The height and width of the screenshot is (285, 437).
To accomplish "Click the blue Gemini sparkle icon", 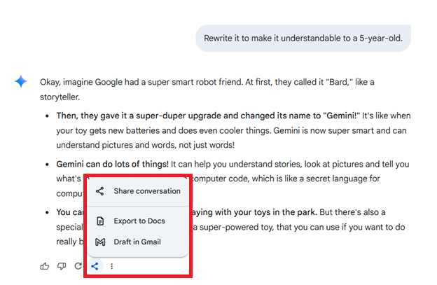I will [21, 82].
